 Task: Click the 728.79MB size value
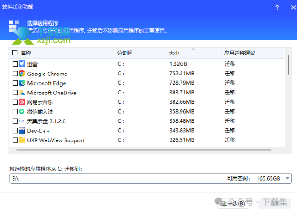click(x=182, y=83)
